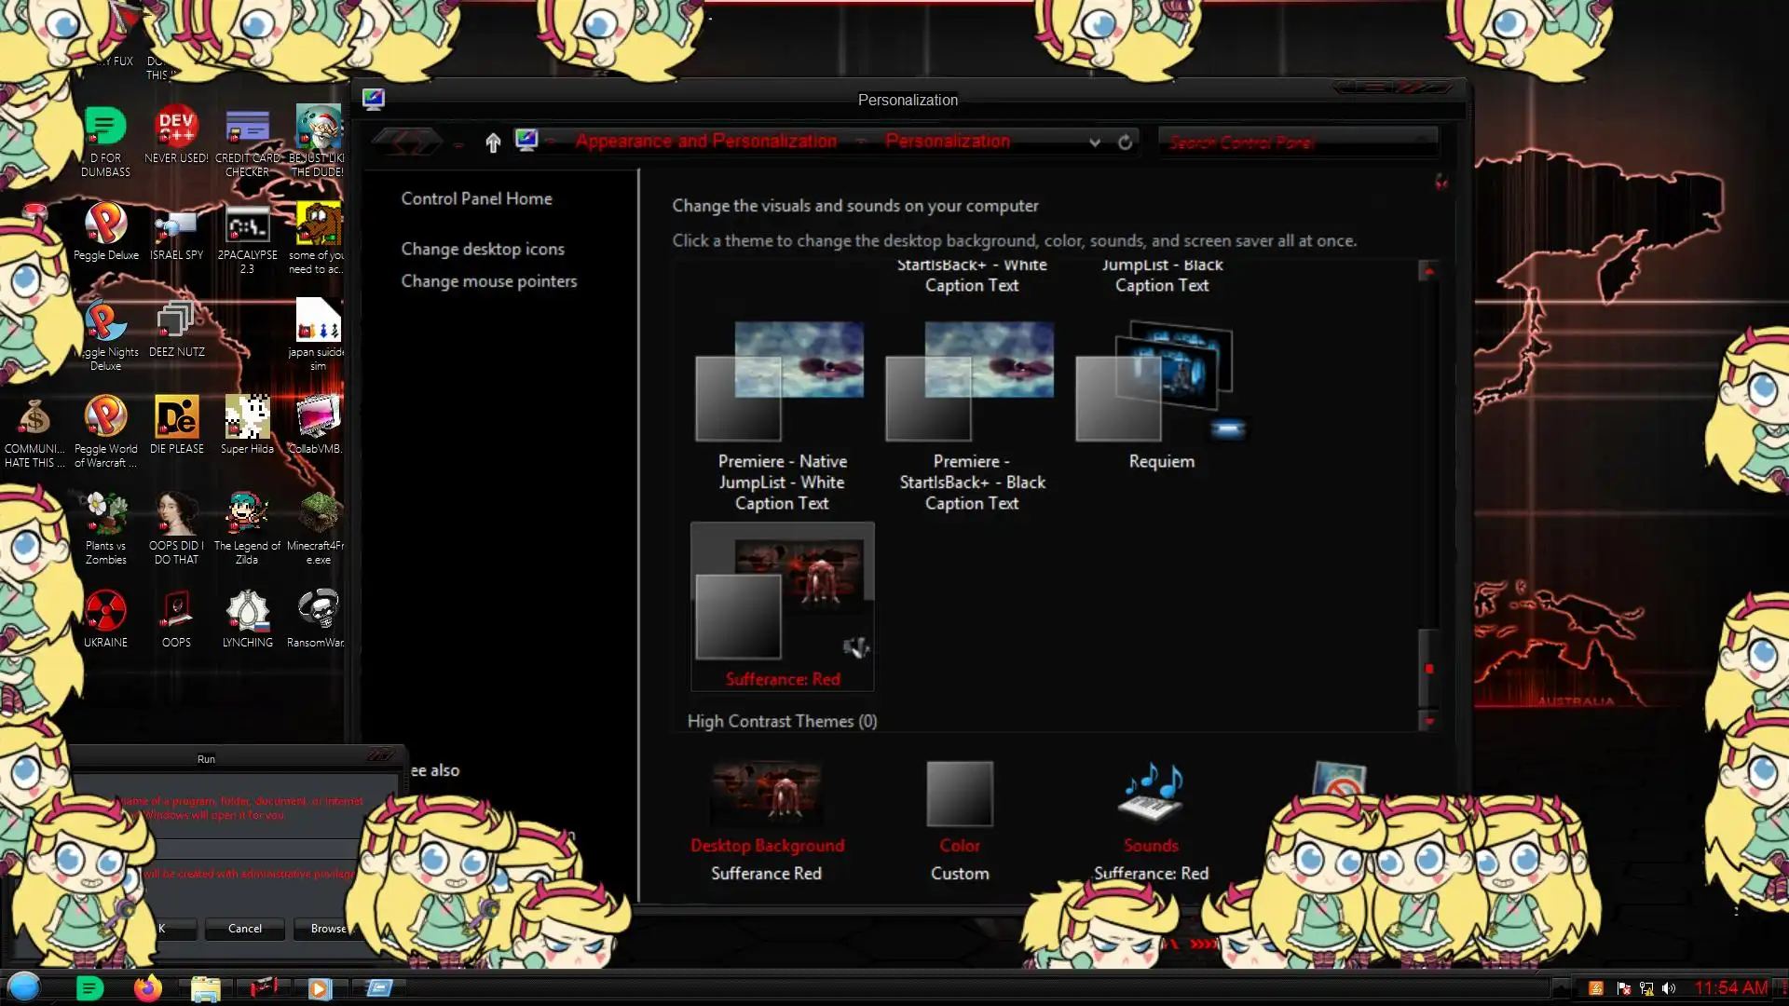Click the volume speaker tray icon
Image resolution: width=1789 pixels, height=1006 pixels.
click(1669, 988)
